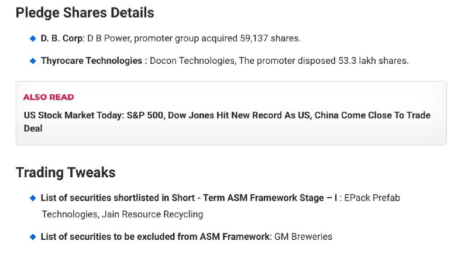Click the ALSO READ label
This screenshot has width=468, height=255.
point(49,97)
